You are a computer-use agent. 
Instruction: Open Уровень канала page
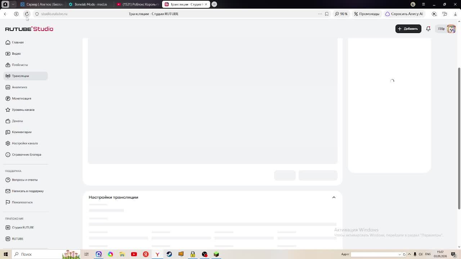[20, 110]
